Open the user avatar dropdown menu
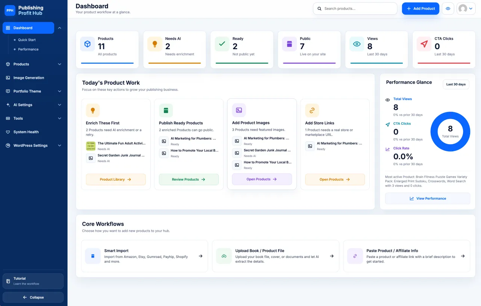This screenshot has width=481, height=306. [x=466, y=8]
